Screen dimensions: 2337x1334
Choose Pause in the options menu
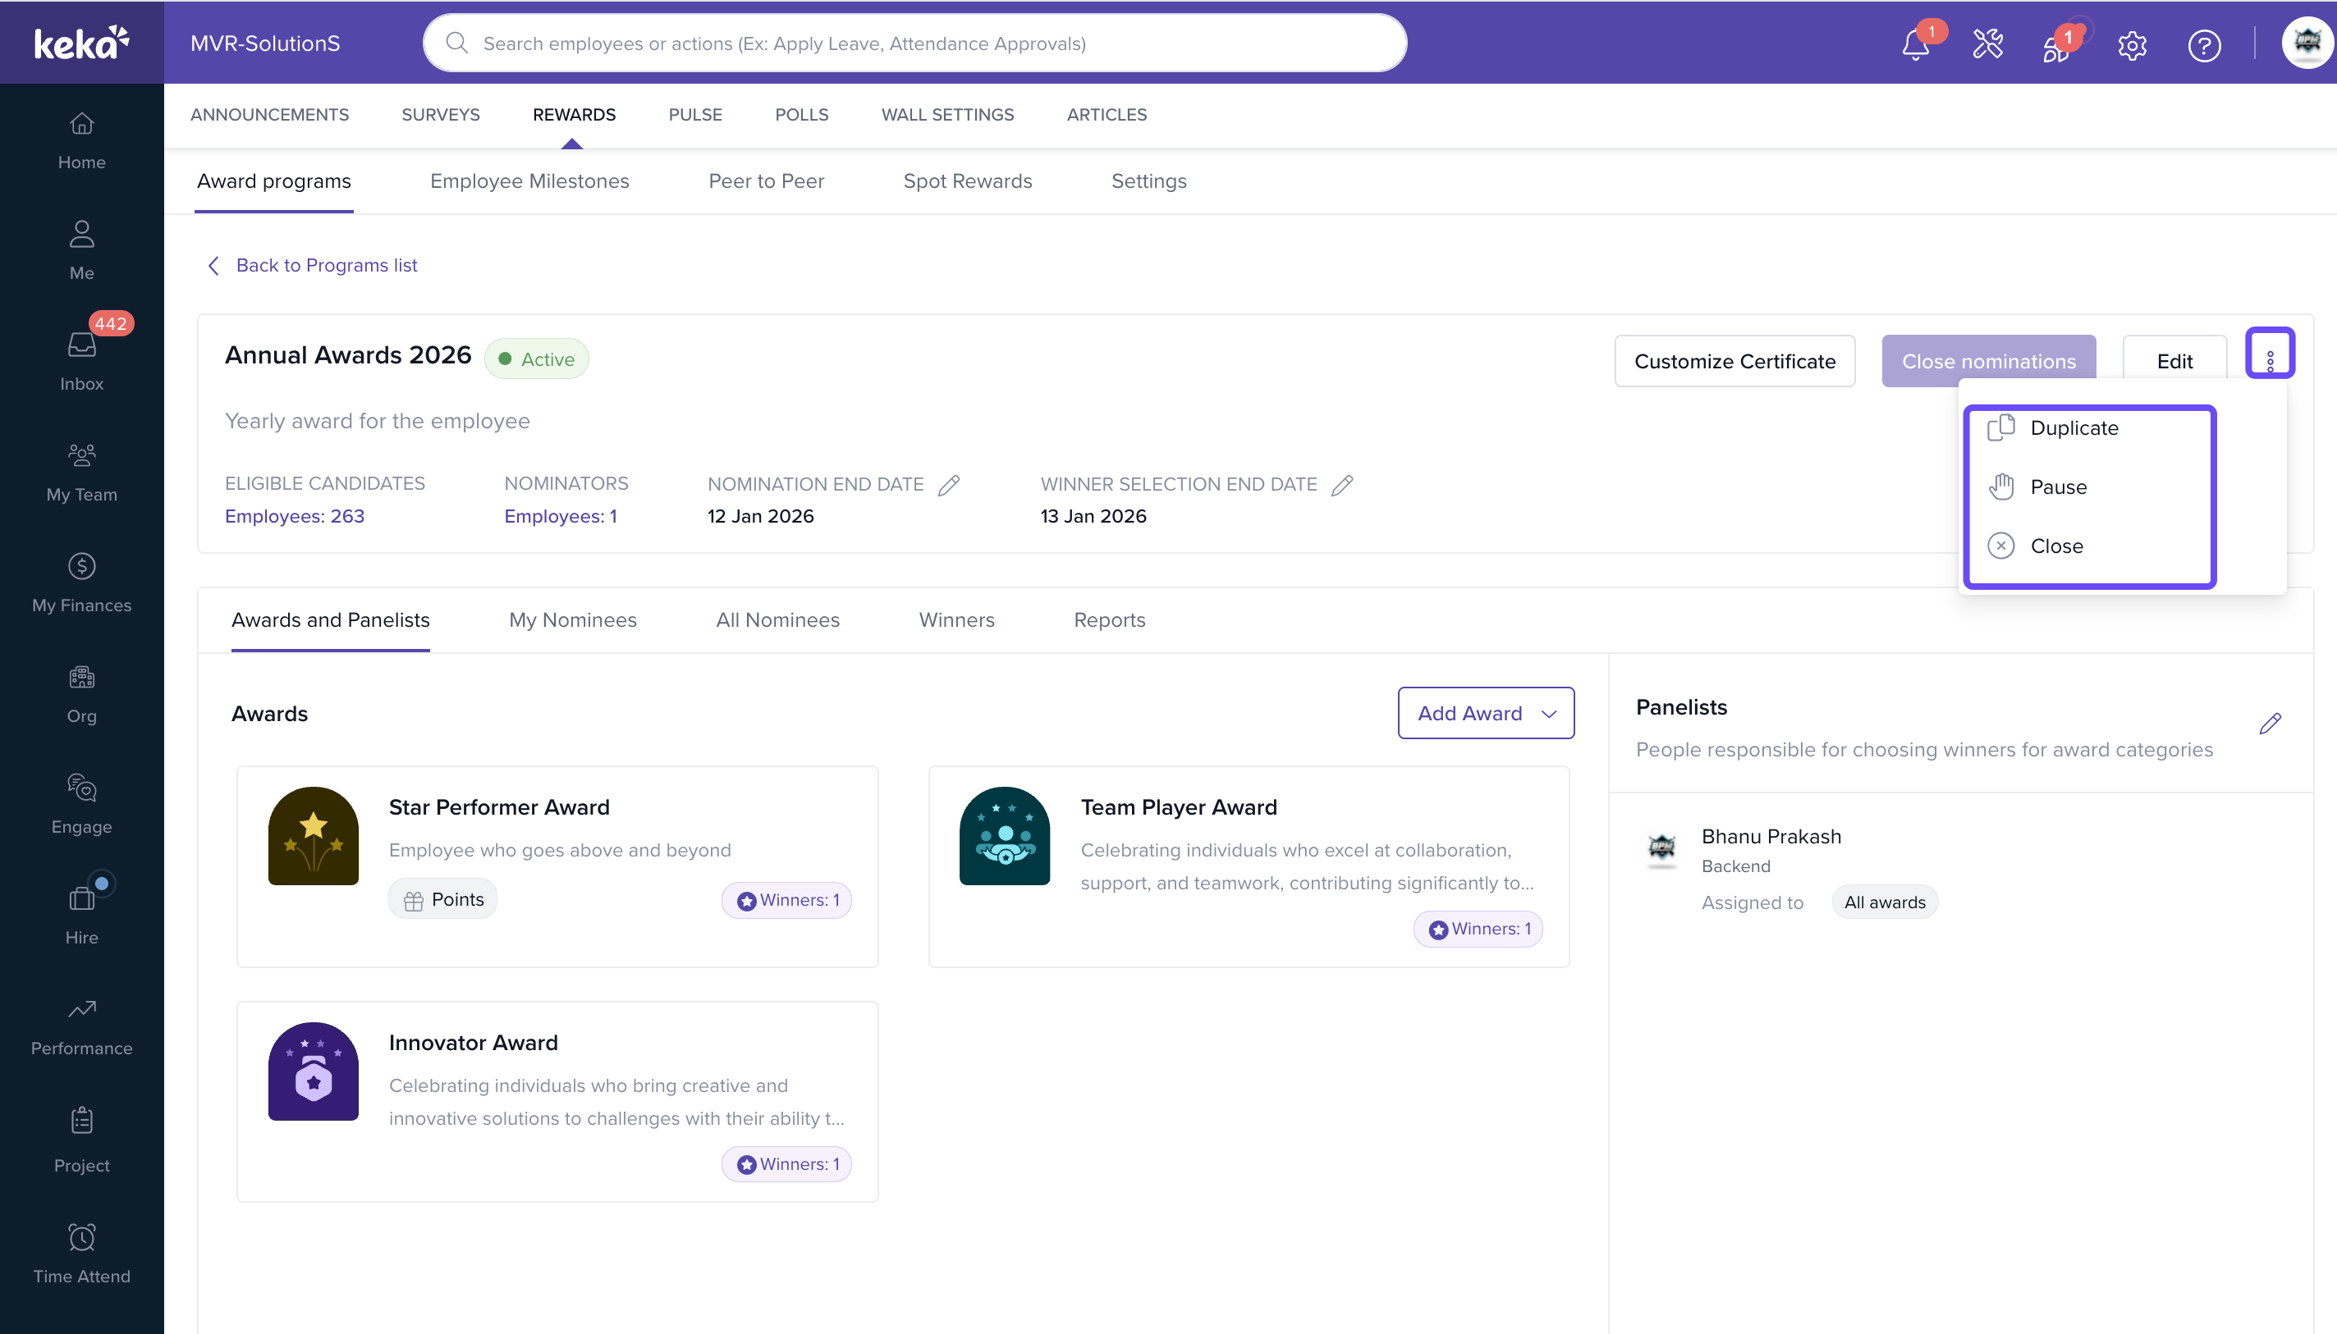pos(2057,487)
